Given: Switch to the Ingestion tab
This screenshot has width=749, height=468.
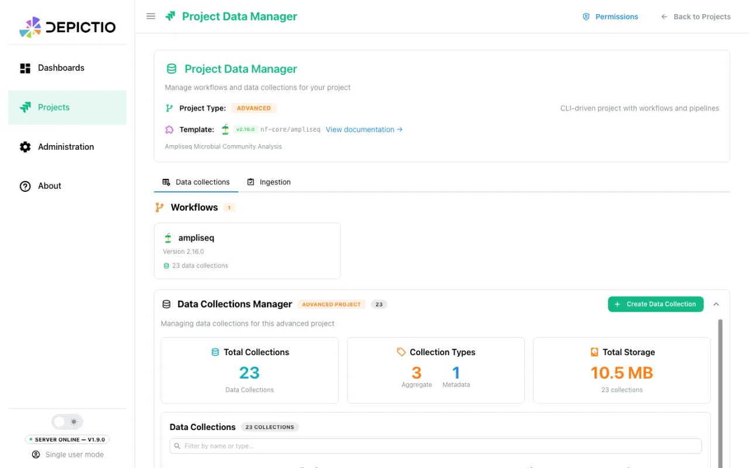Looking at the screenshot, I should (269, 182).
